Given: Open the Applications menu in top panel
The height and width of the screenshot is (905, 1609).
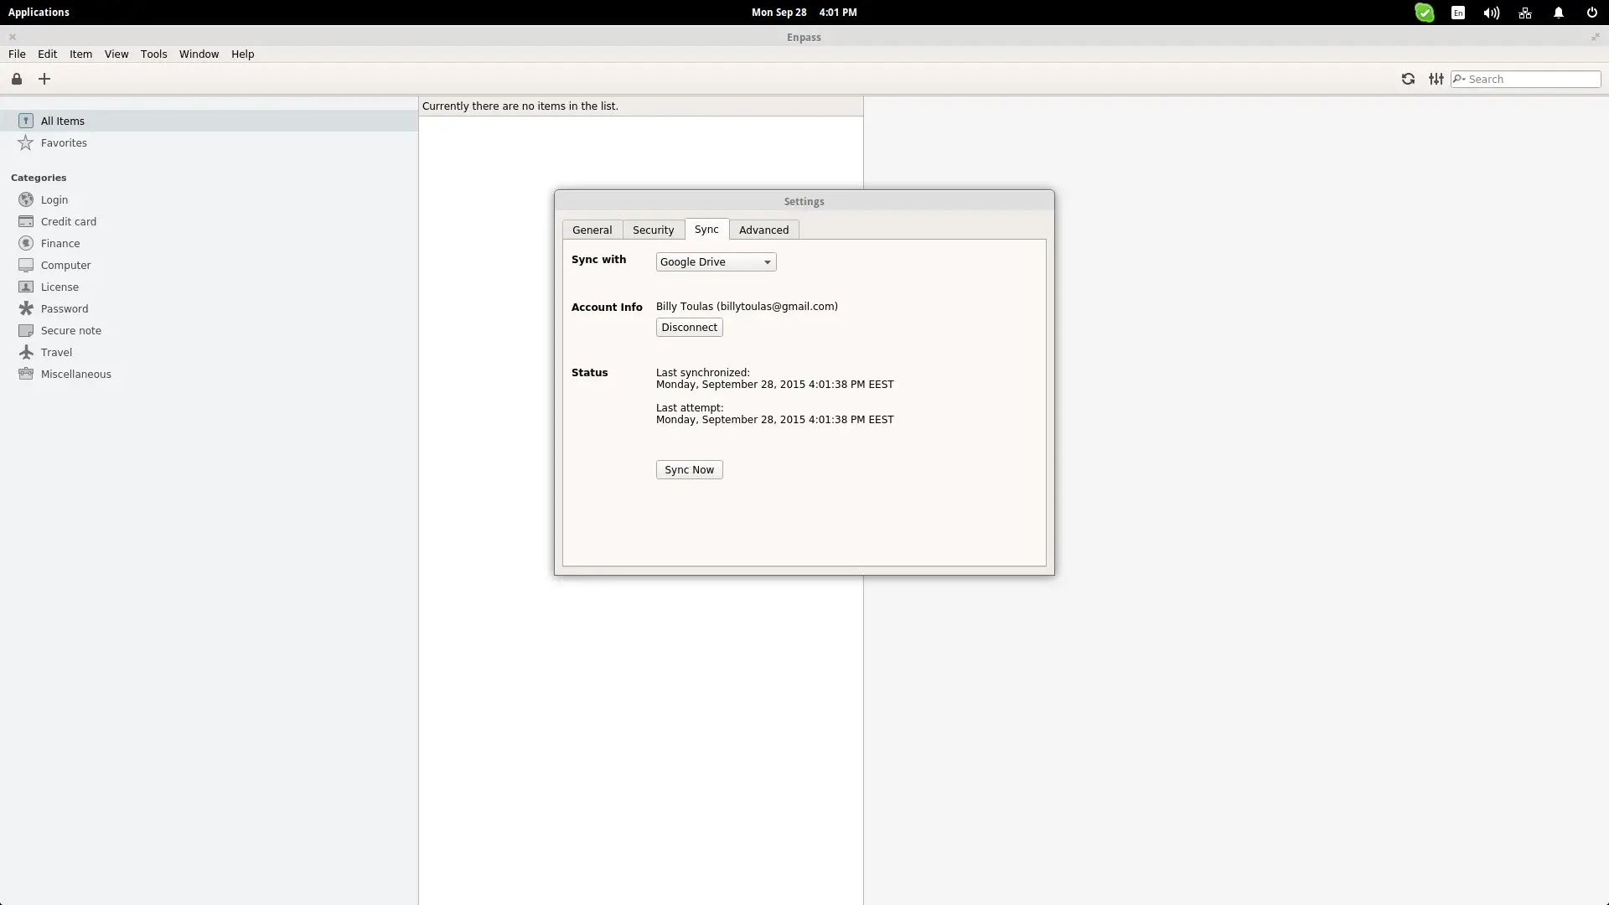Looking at the screenshot, I should click(39, 12).
